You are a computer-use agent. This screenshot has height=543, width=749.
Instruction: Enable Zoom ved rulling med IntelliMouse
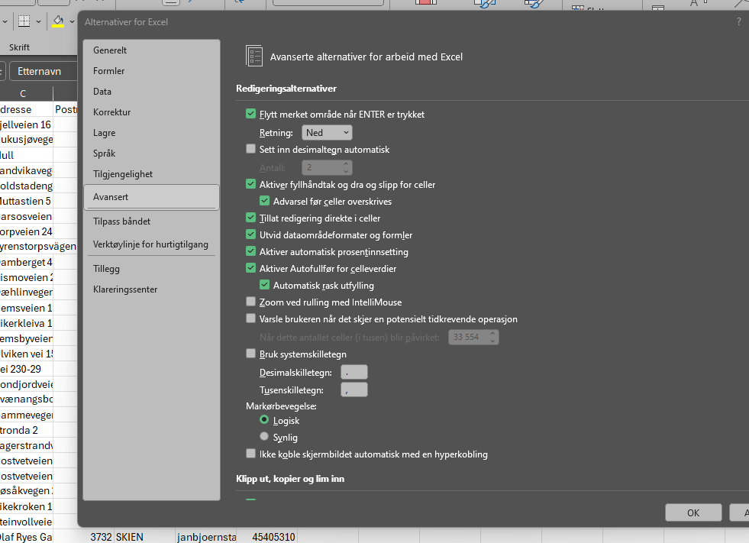[x=250, y=302]
